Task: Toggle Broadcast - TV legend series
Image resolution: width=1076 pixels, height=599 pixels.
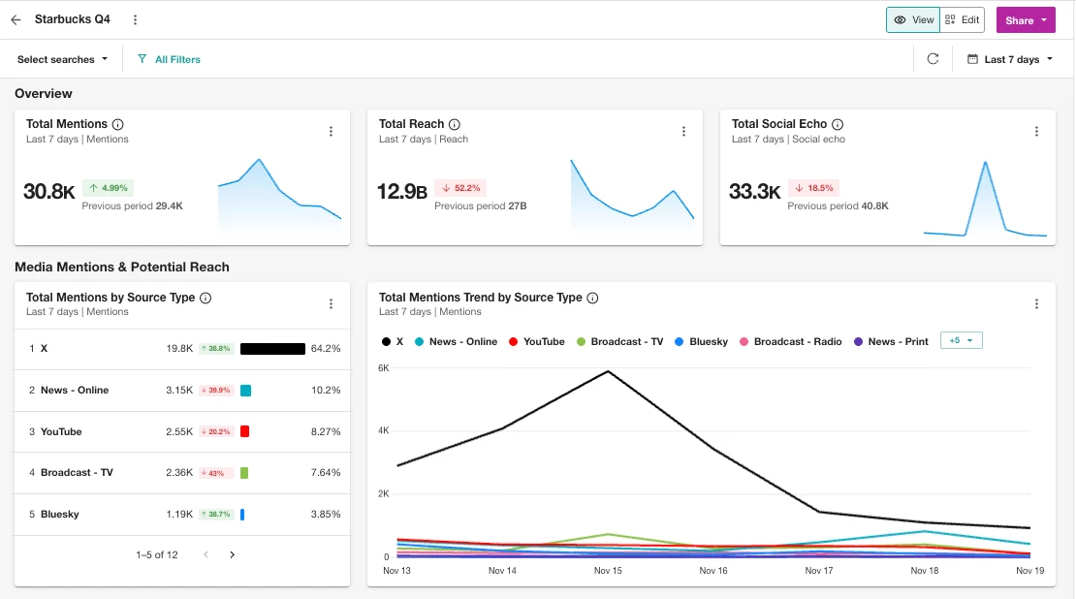Action: (619, 342)
